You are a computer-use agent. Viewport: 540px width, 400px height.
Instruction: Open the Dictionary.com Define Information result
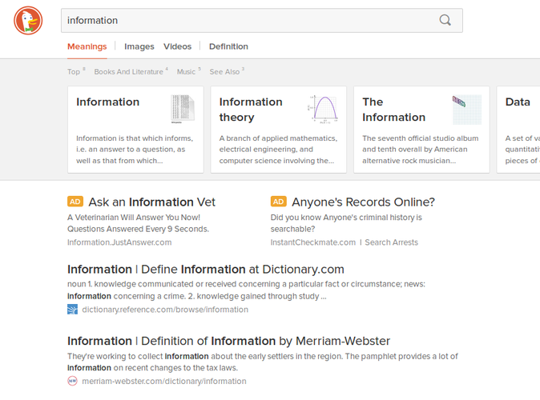pos(206,270)
